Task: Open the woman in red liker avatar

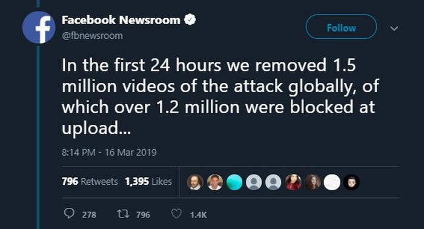Action: tap(293, 182)
